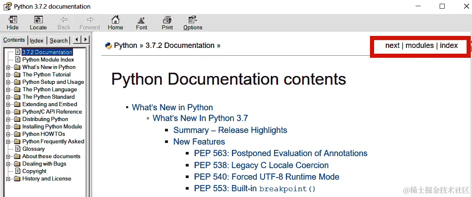Open PEP 563 Postponed Evaluation link
The width and height of the screenshot is (472, 197).
(x=281, y=153)
